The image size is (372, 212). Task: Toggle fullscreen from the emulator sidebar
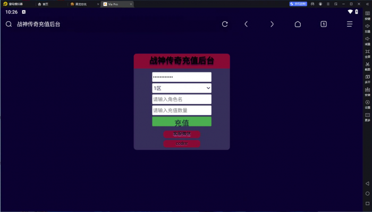coord(368,53)
